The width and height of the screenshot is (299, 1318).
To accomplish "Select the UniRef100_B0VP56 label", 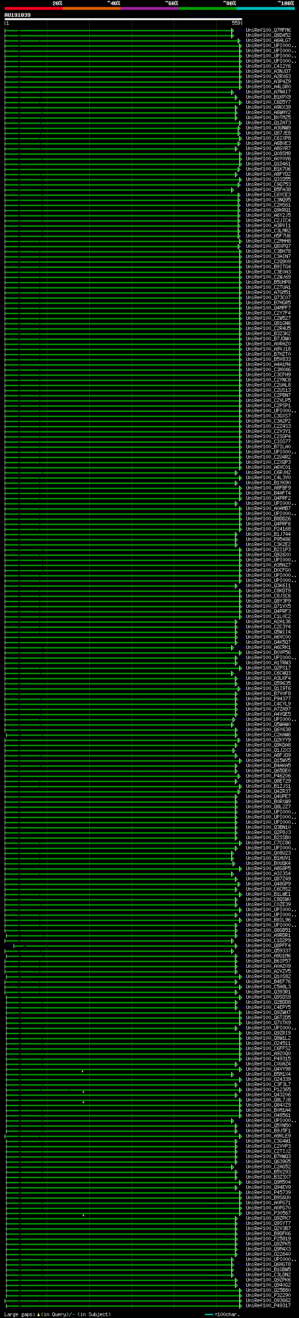I will click(268, 652).
